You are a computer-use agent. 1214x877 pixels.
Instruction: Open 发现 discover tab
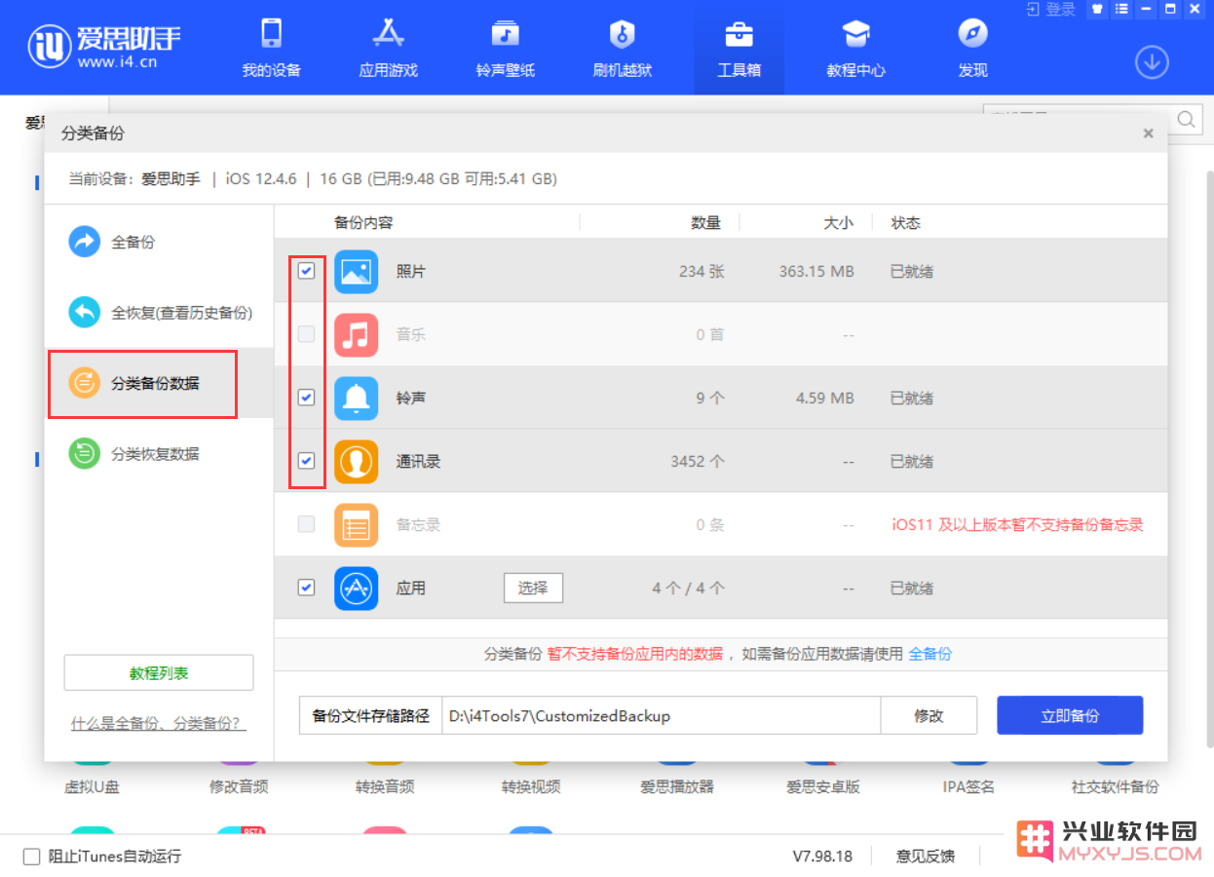click(972, 48)
